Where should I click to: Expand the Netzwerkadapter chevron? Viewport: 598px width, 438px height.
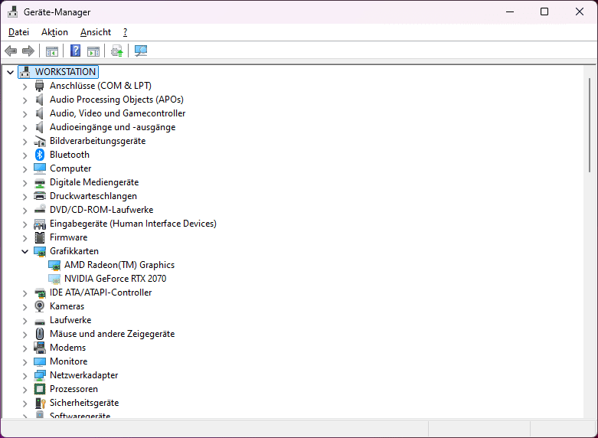(25, 375)
